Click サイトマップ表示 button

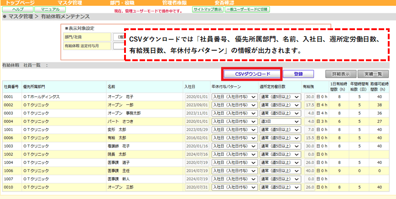pyautogui.click(x=208, y=10)
